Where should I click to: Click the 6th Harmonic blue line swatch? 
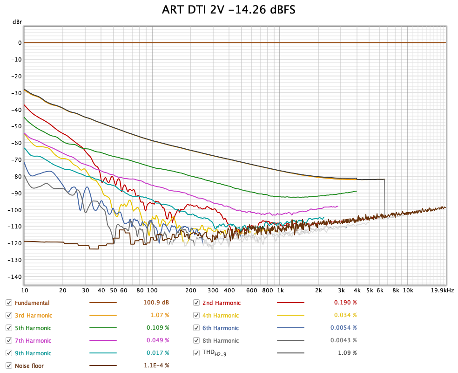click(290, 328)
